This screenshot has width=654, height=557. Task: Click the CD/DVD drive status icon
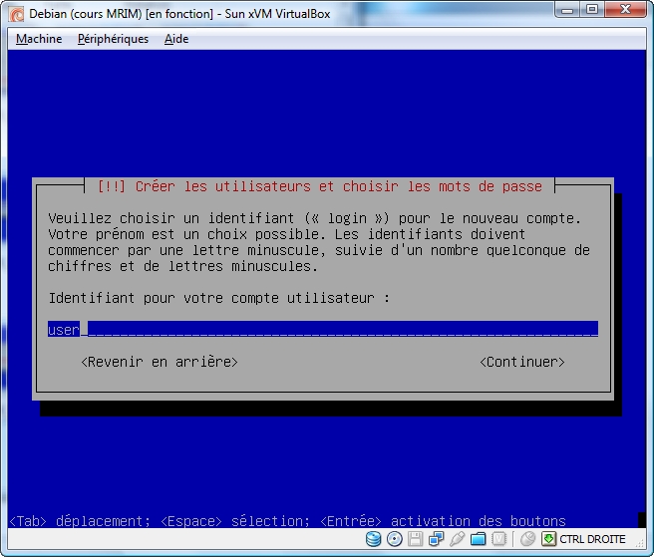pyautogui.click(x=395, y=539)
